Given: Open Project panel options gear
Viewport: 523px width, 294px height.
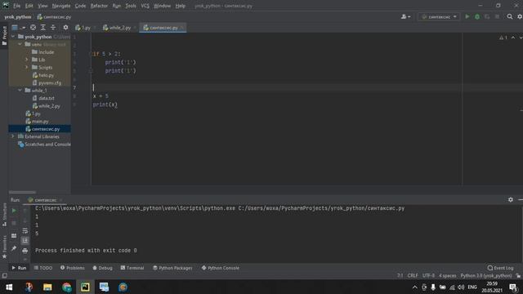Looking at the screenshot, I should click(65, 28).
